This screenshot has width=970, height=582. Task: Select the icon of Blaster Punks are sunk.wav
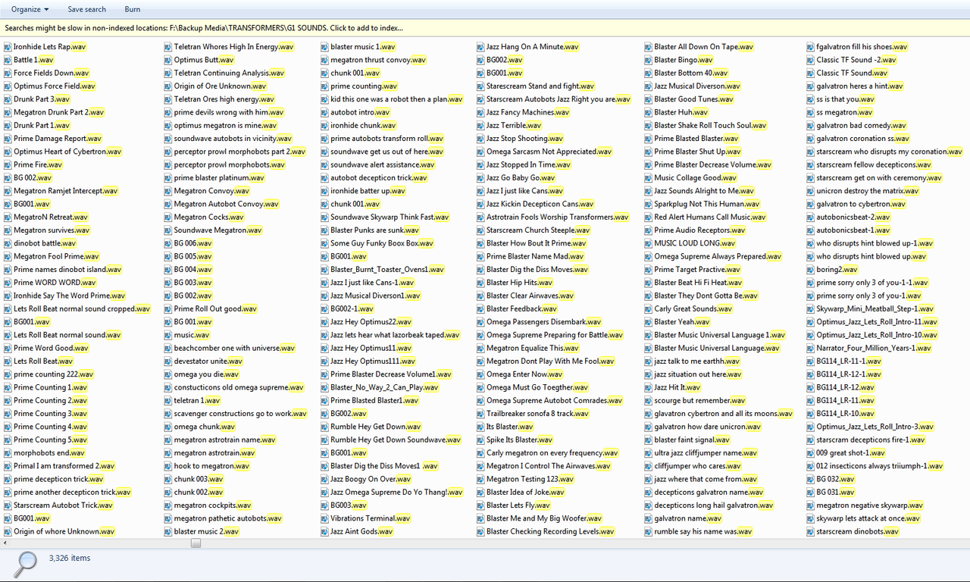pyautogui.click(x=324, y=230)
